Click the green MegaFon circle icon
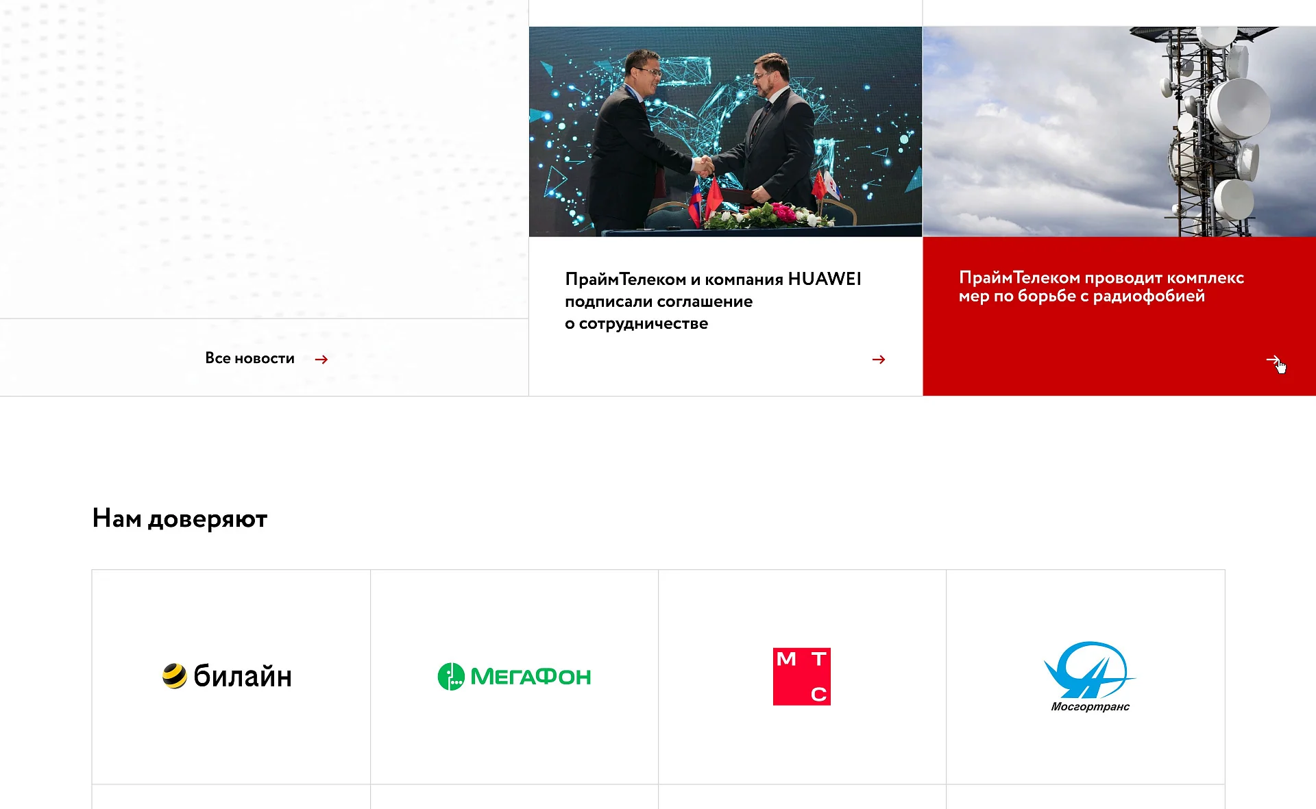The image size is (1316, 809). click(451, 677)
